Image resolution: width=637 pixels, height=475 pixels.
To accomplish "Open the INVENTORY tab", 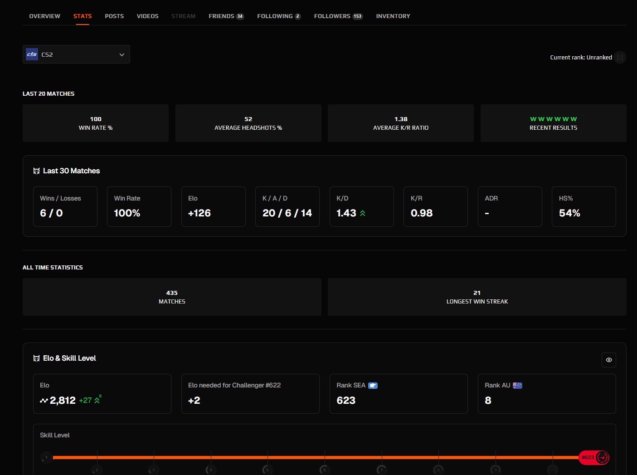I will (x=393, y=16).
